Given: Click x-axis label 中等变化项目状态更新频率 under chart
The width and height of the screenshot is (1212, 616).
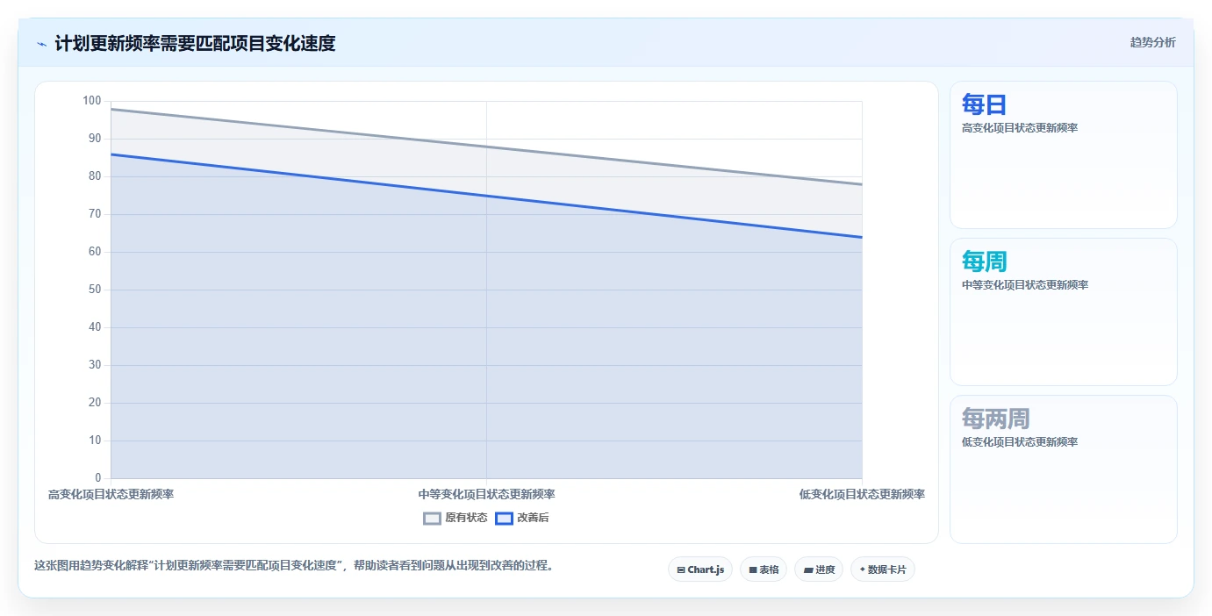Looking at the screenshot, I should pos(487,494).
